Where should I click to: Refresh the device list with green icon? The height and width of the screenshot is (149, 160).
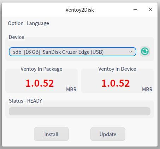[x=145, y=51]
